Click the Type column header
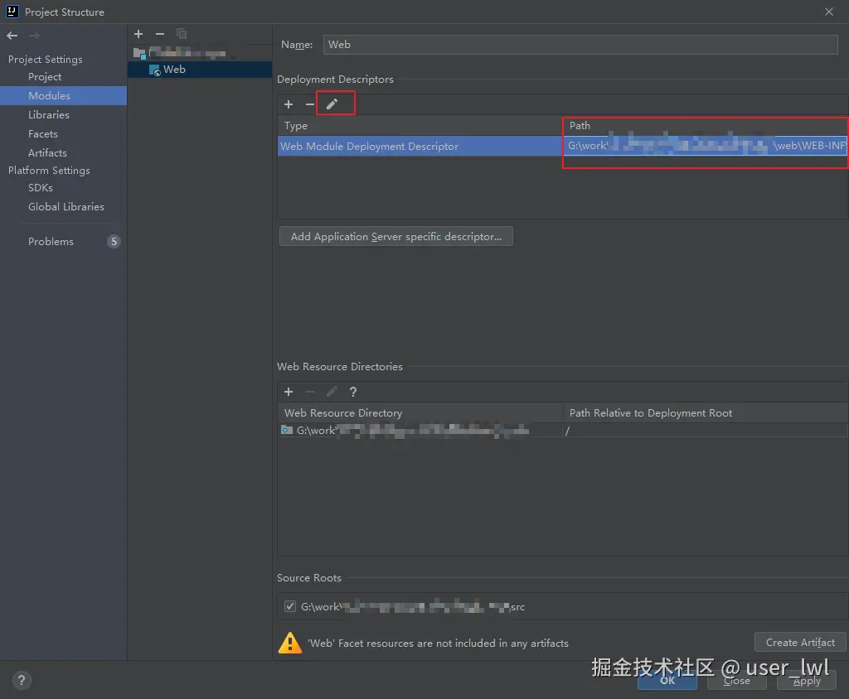Viewport: 849px width, 699px height. point(420,126)
